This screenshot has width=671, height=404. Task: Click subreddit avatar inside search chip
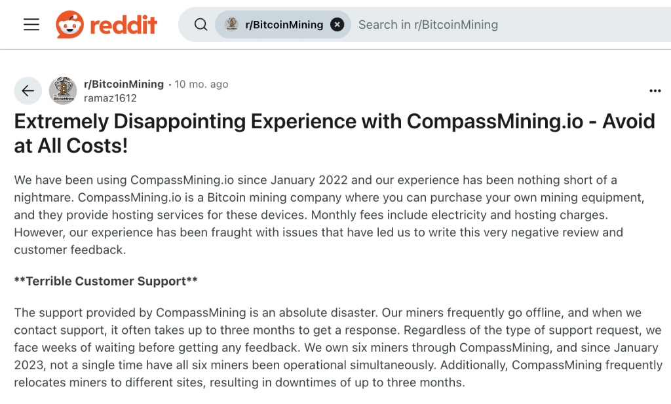231,25
